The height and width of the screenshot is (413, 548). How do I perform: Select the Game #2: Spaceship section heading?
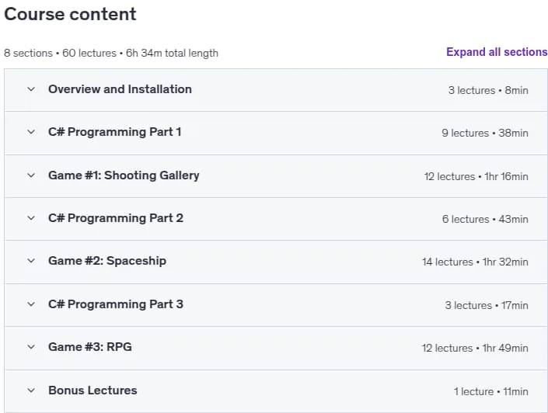tap(107, 261)
